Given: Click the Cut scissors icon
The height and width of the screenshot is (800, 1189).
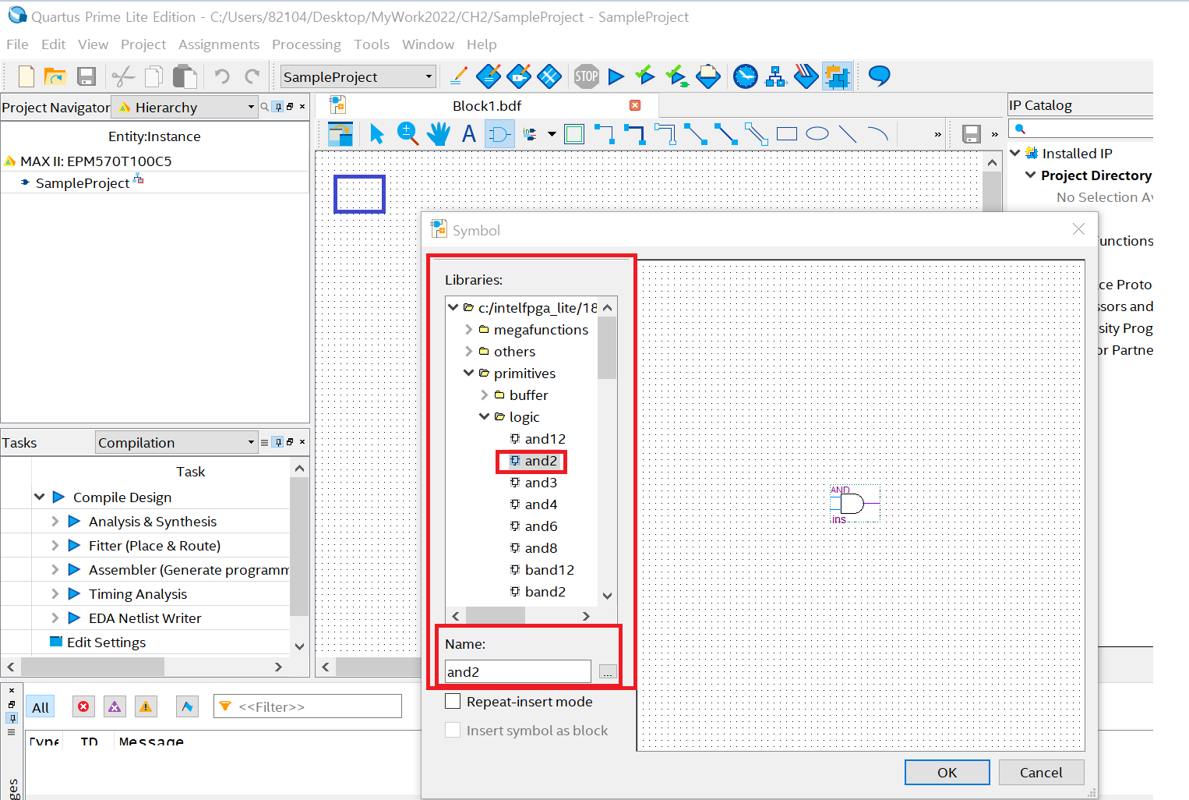Looking at the screenshot, I should [123, 76].
